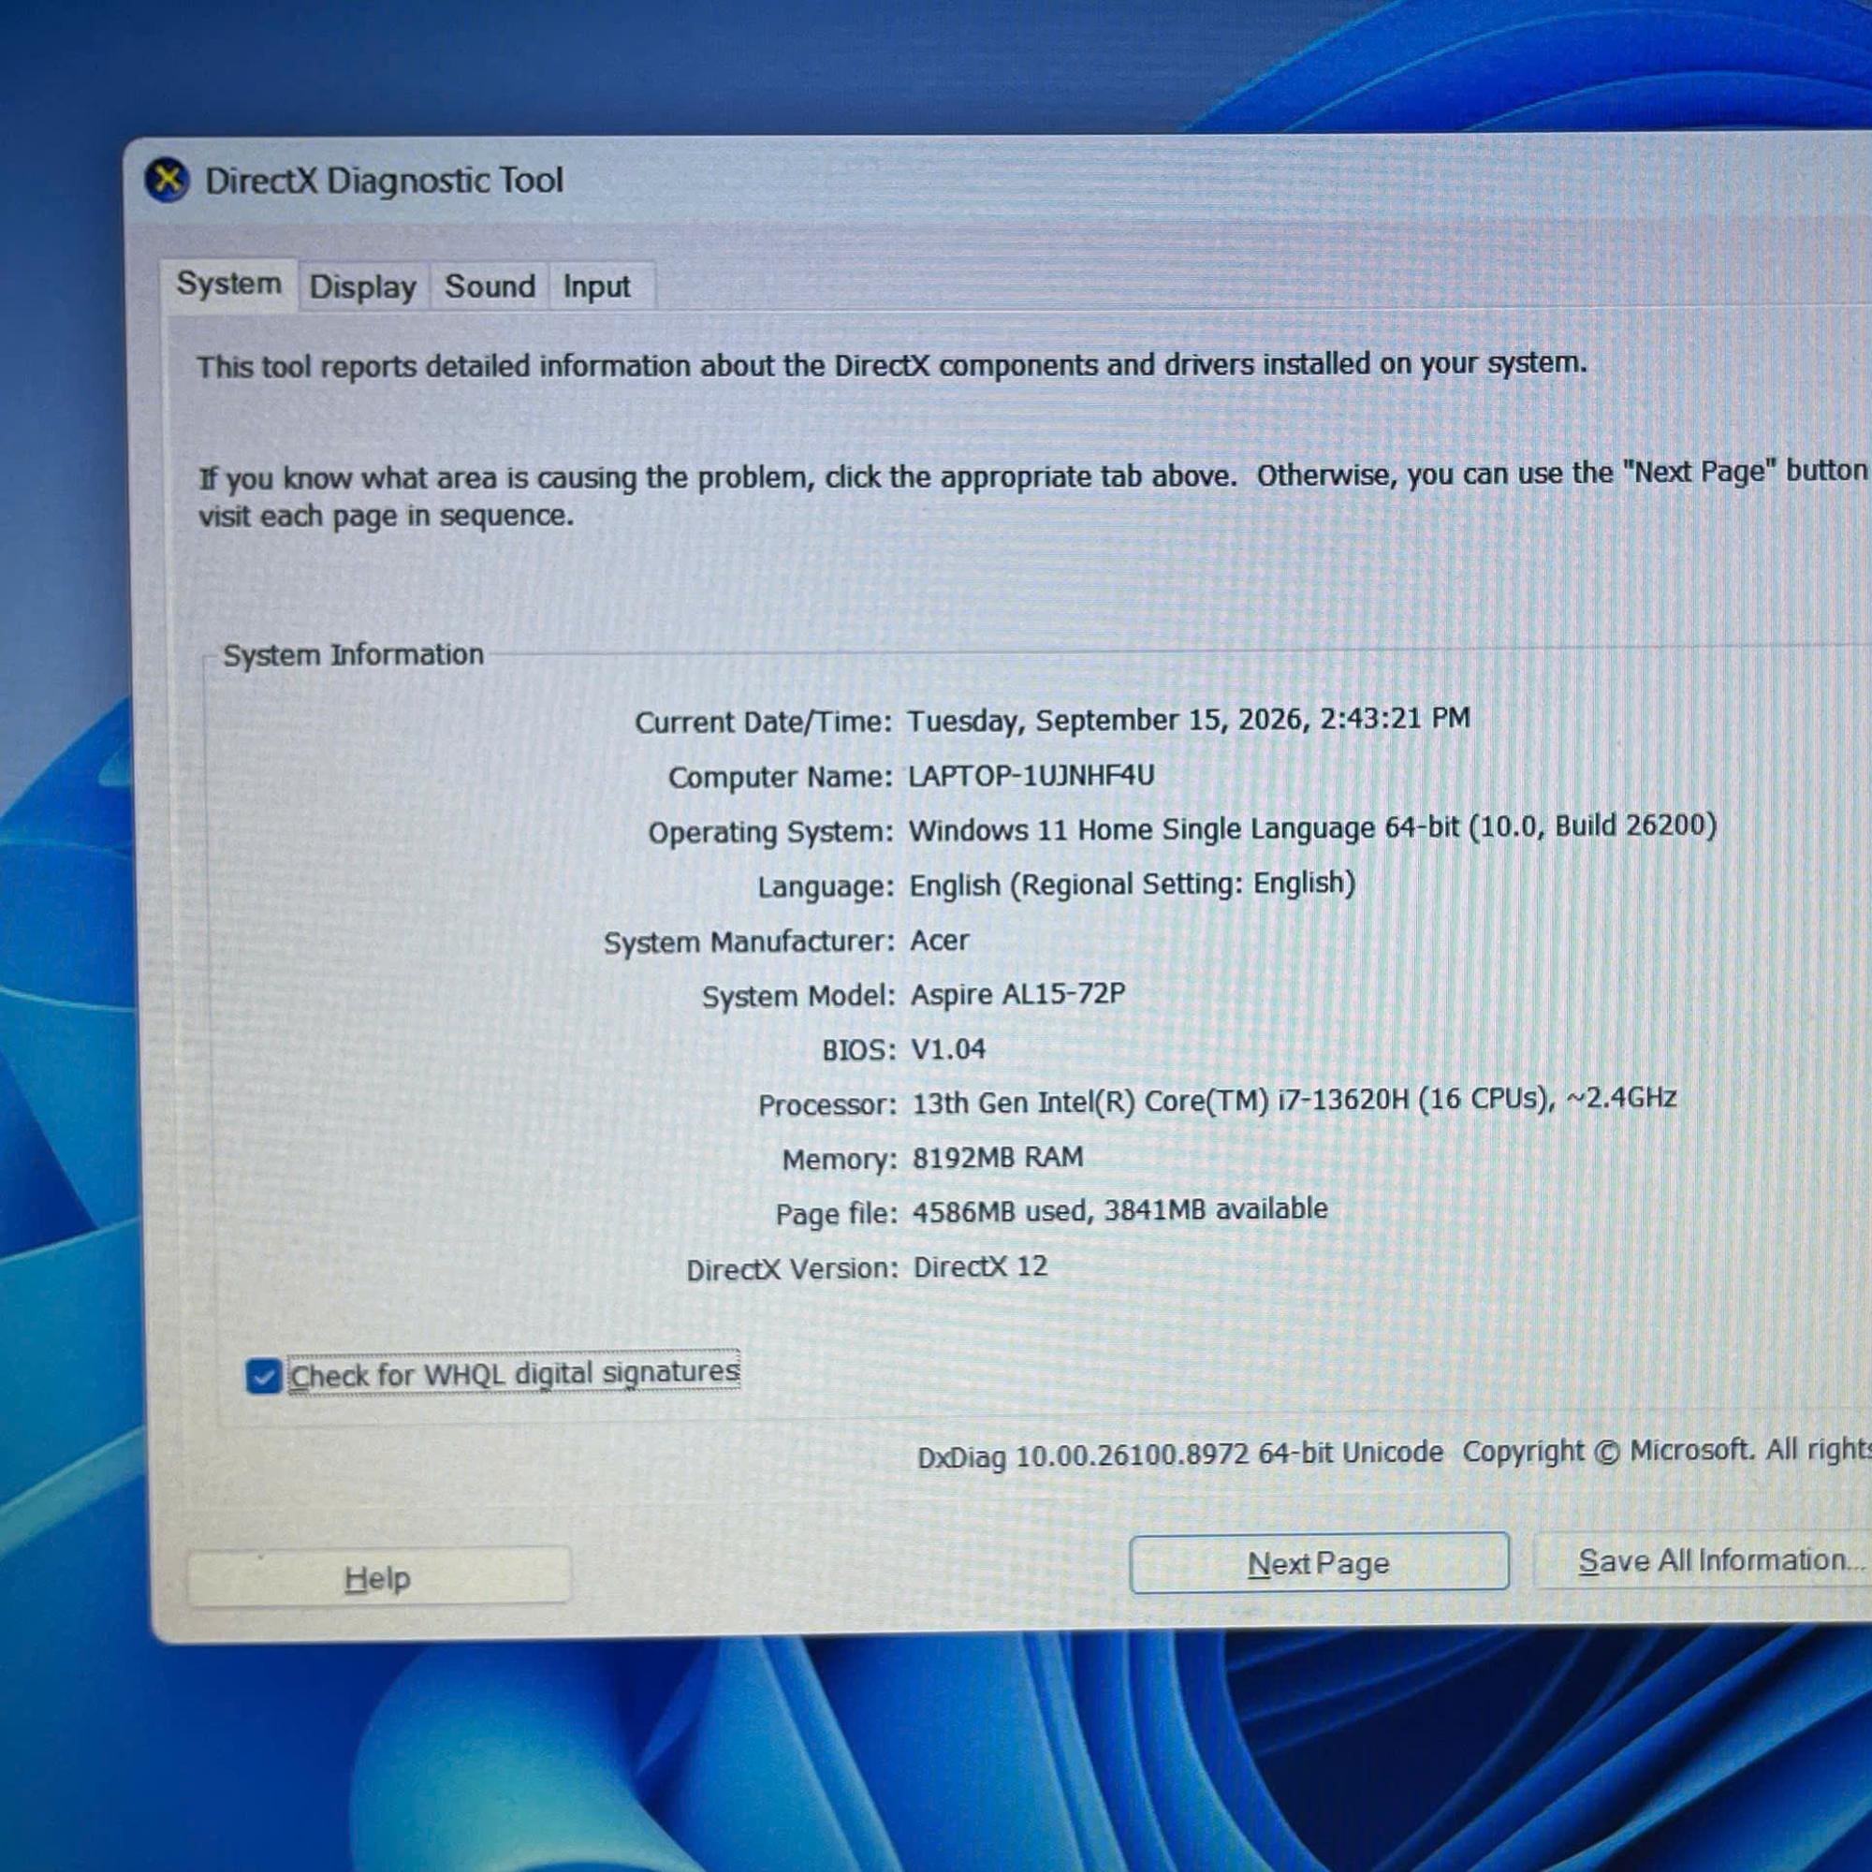Click the 'Current Date/Time:' label
Viewport: 1872px width, 1872px height.
pos(764,722)
